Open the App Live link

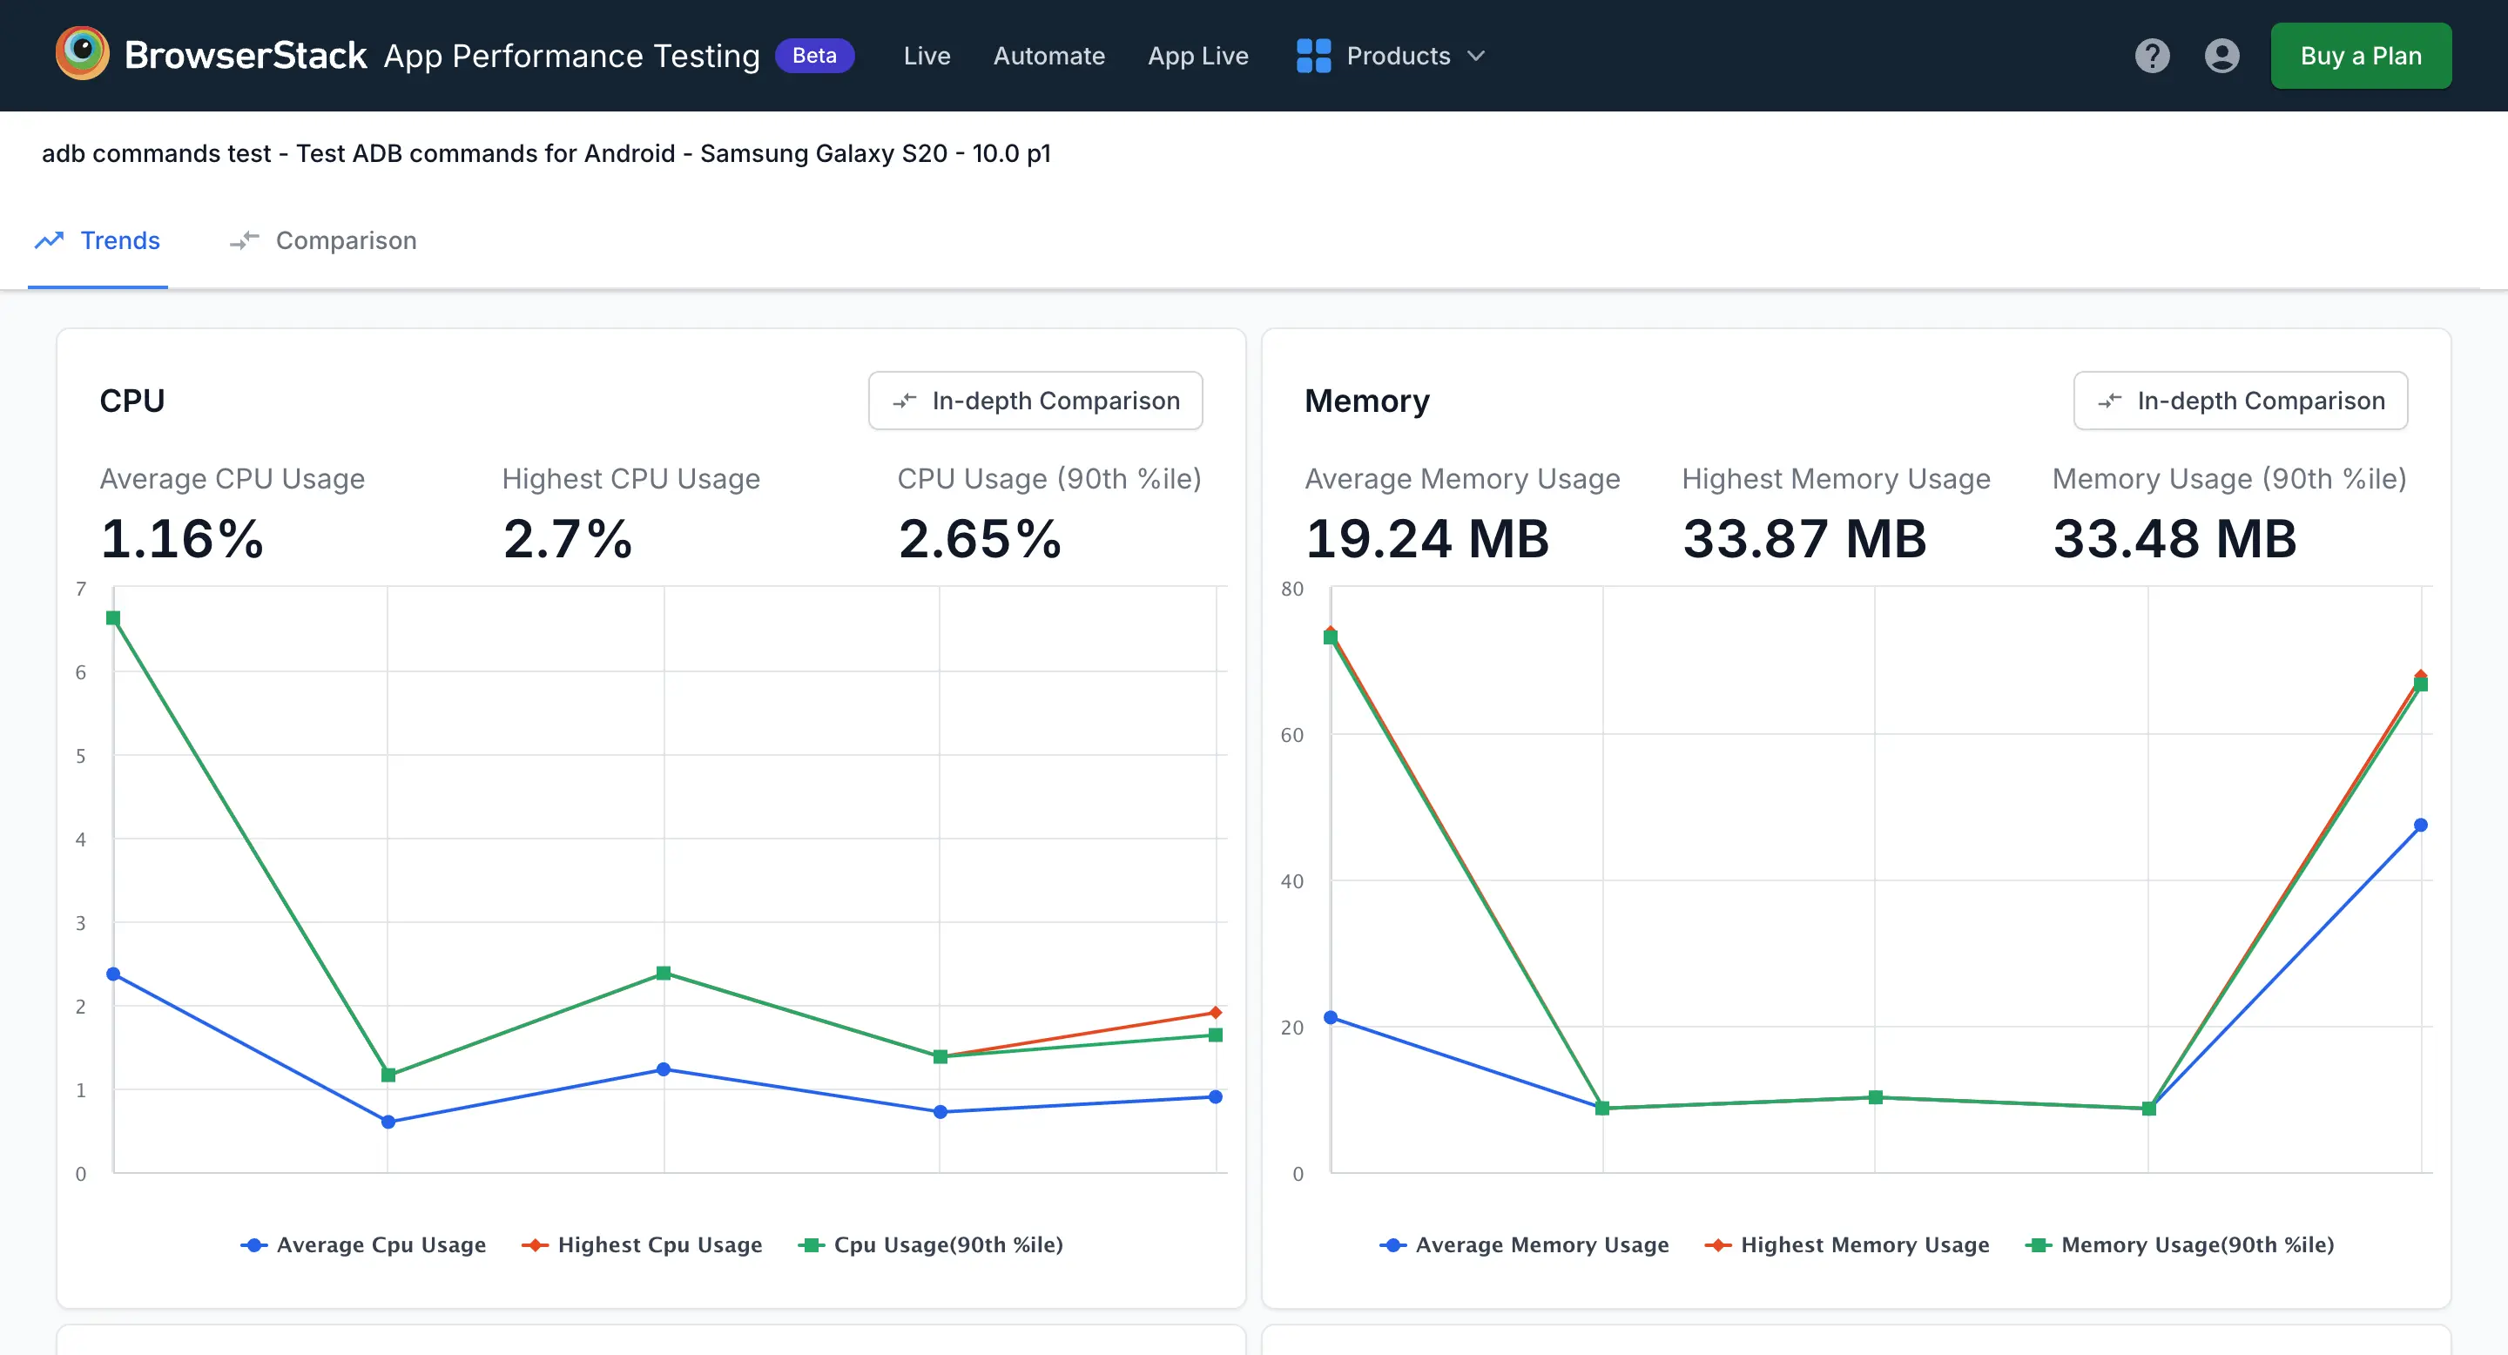pyautogui.click(x=1197, y=56)
